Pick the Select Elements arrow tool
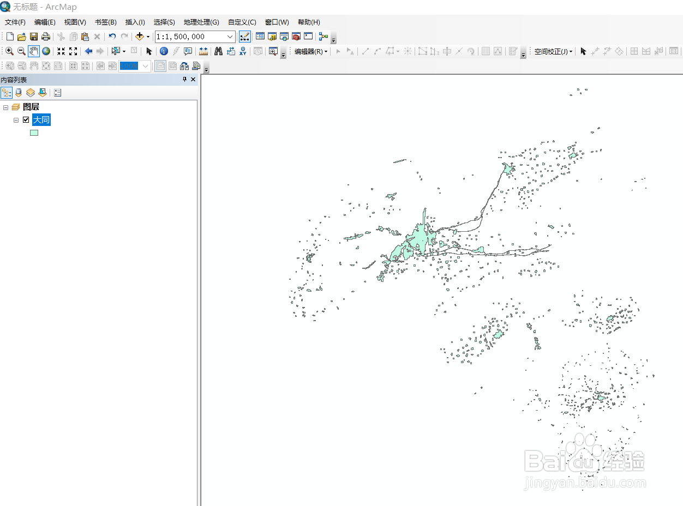This screenshot has width=683, height=506. [x=149, y=51]
